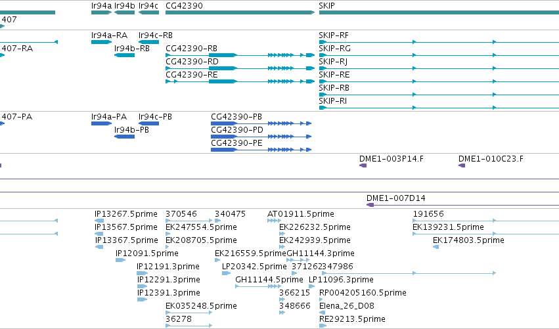Select EST EK208705.5prime
Screen dimensions: 559x329
click(x=168, y=247)
